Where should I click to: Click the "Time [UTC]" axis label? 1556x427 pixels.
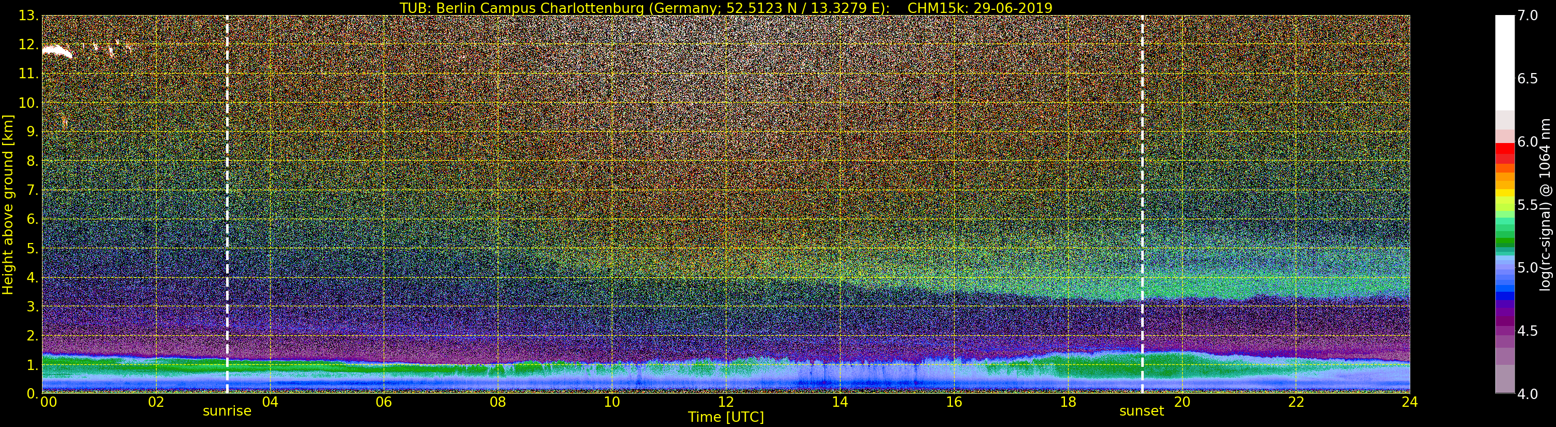pyautogui.click(x=725, y=417)
